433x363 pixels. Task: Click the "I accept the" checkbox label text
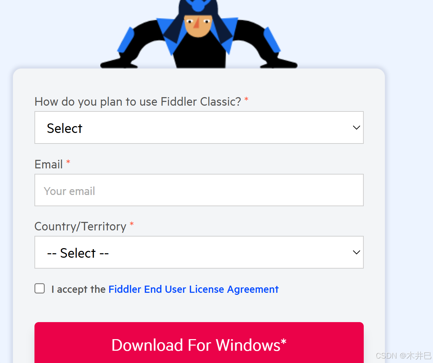pos(78,289)
